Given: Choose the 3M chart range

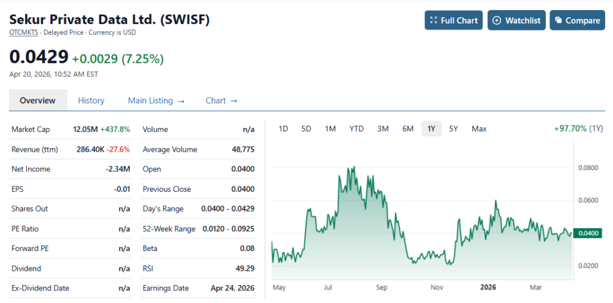Looking at the screenshot, I should pos(383,128).
